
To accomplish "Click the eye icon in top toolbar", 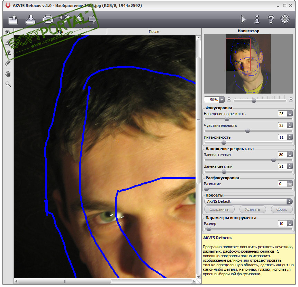I will 64,18.
